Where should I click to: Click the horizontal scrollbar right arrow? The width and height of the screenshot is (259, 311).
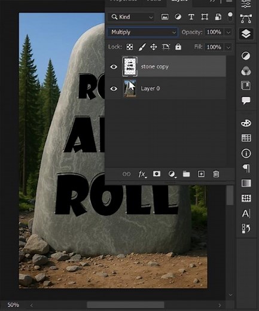click(220, 305)
